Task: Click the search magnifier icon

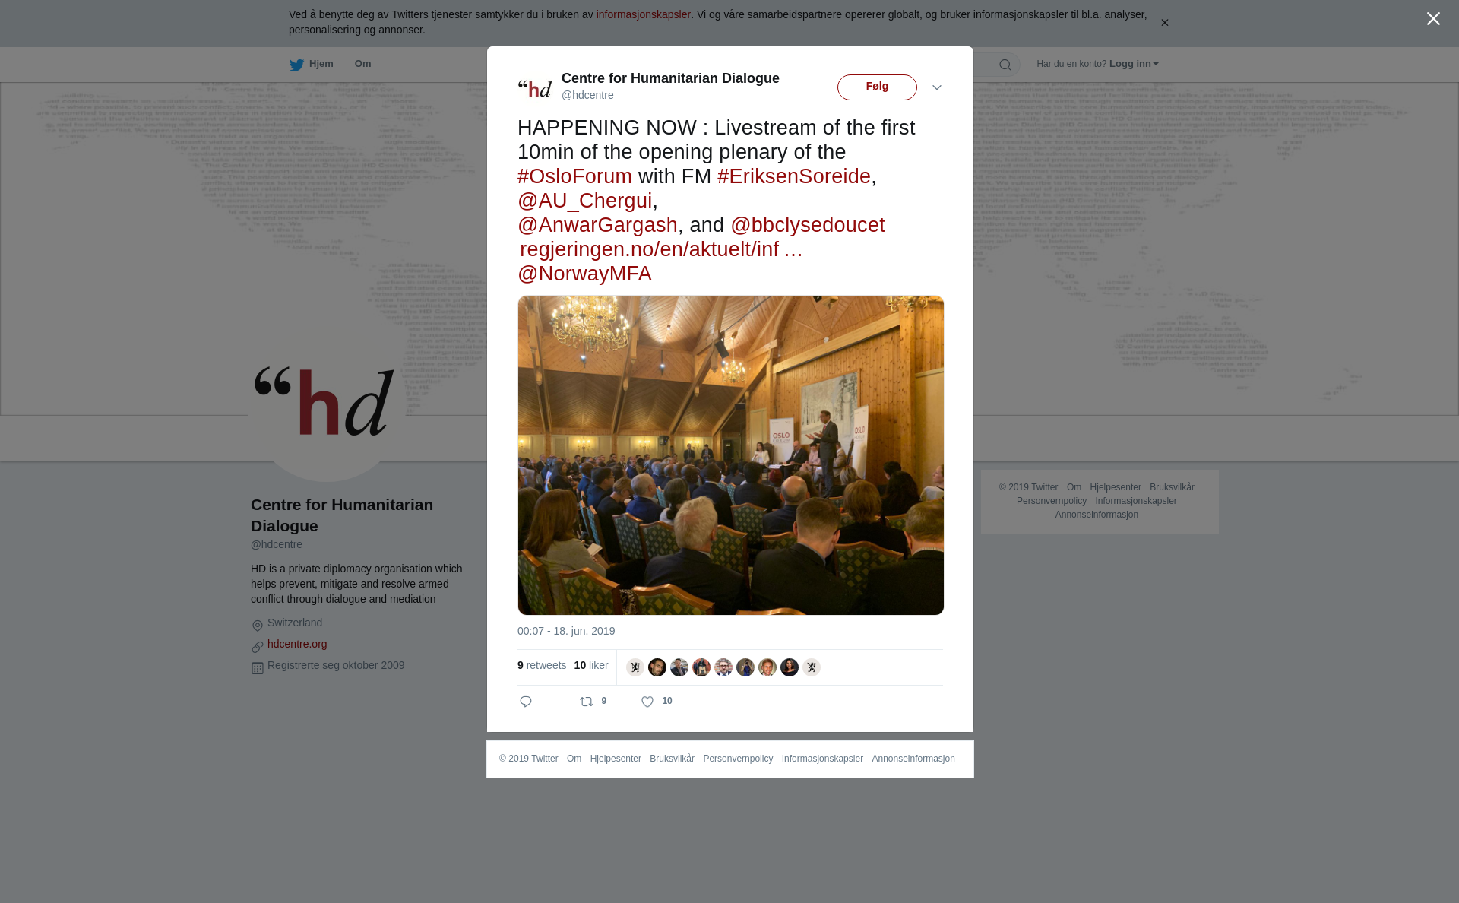Action: tap(1005, 65)
